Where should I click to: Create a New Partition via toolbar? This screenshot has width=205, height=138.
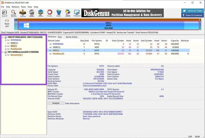(41, 13)
